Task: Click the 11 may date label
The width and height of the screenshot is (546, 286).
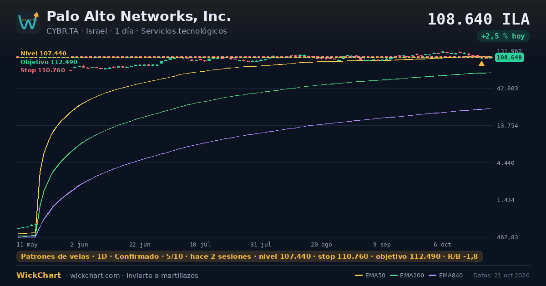Action: click(x=27, y=244)
